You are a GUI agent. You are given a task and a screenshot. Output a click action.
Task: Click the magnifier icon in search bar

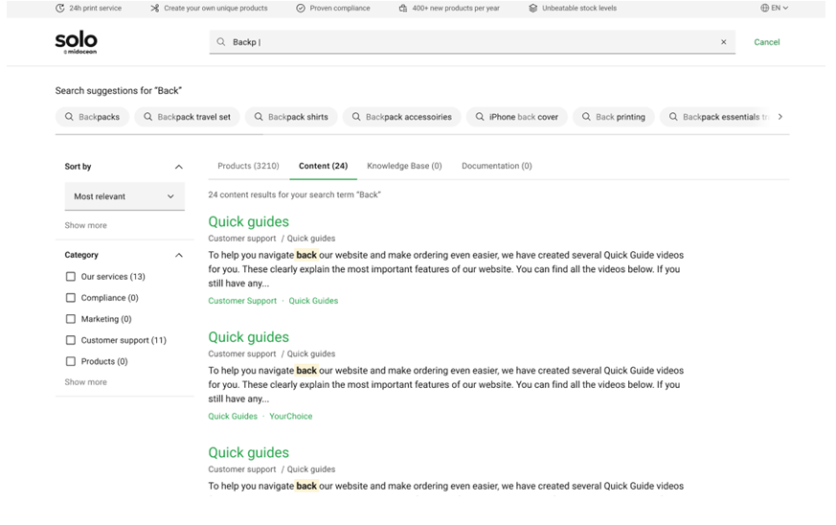[x=220, y=41]
